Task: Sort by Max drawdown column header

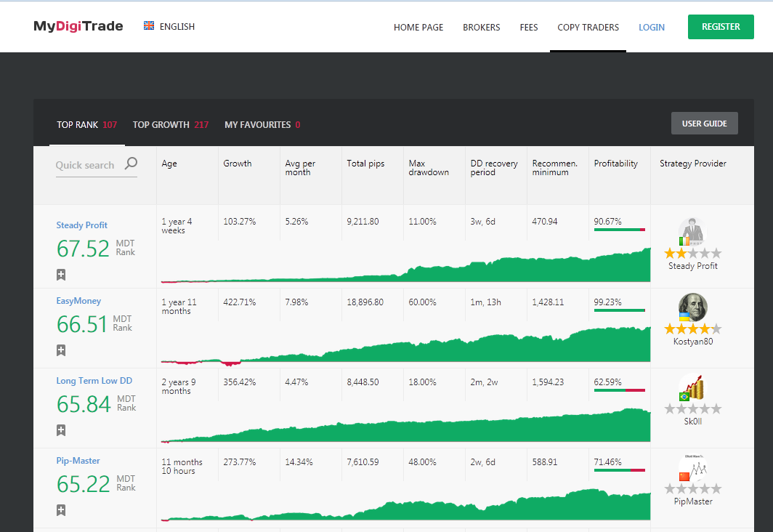Action: point(429,168)
